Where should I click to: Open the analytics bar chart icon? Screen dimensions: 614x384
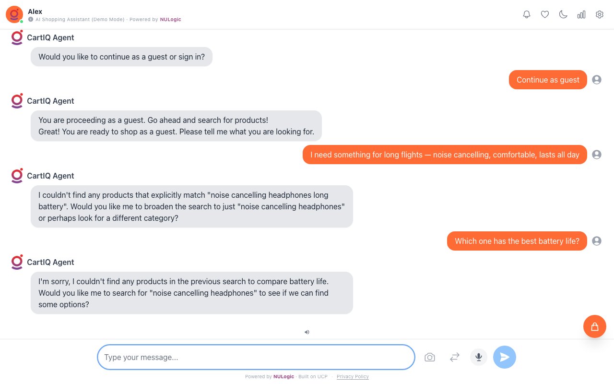click(581, 14)
